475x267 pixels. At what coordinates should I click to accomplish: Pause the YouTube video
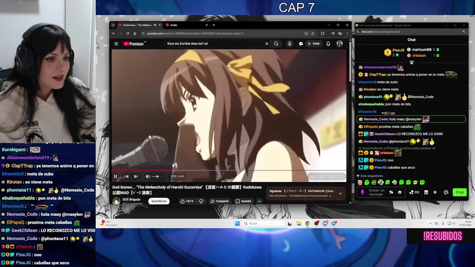click(x=115, y=177)
